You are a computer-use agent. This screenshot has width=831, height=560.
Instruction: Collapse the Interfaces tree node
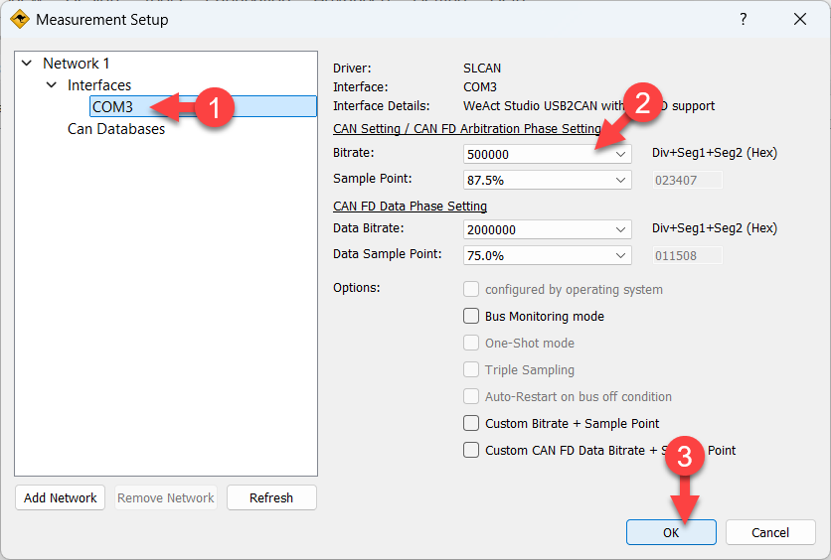coord(51,85)
